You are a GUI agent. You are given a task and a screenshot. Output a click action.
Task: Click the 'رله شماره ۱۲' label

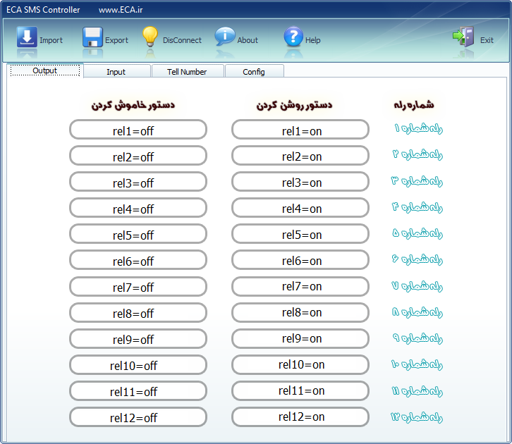(416, 417)
